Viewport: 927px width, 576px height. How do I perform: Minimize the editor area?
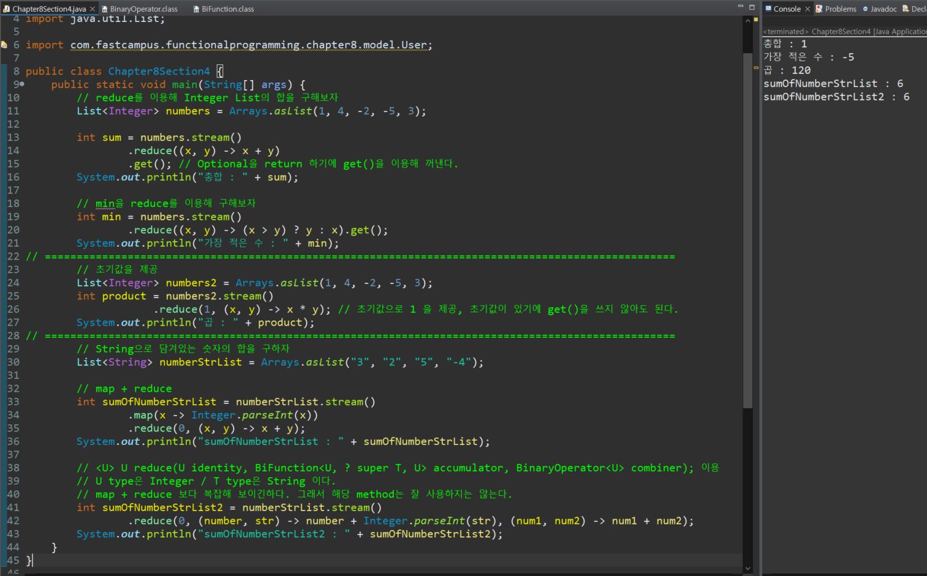(740, 7)
